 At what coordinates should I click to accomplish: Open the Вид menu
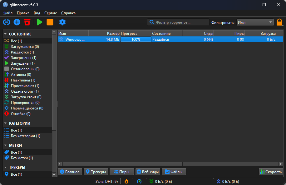(37, 13)
